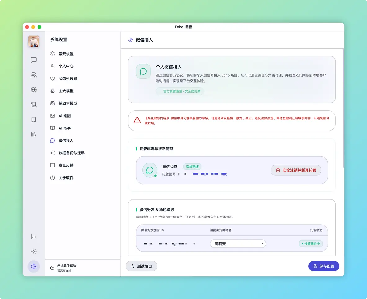
Task: Click 未设置所在地 location text
Action: tap(67, 266)
